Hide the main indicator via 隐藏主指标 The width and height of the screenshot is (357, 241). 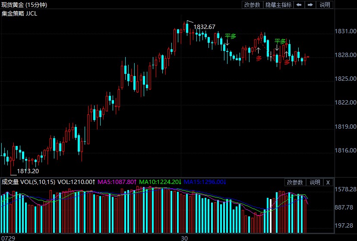pyautogui.click(x=278, y=5)
